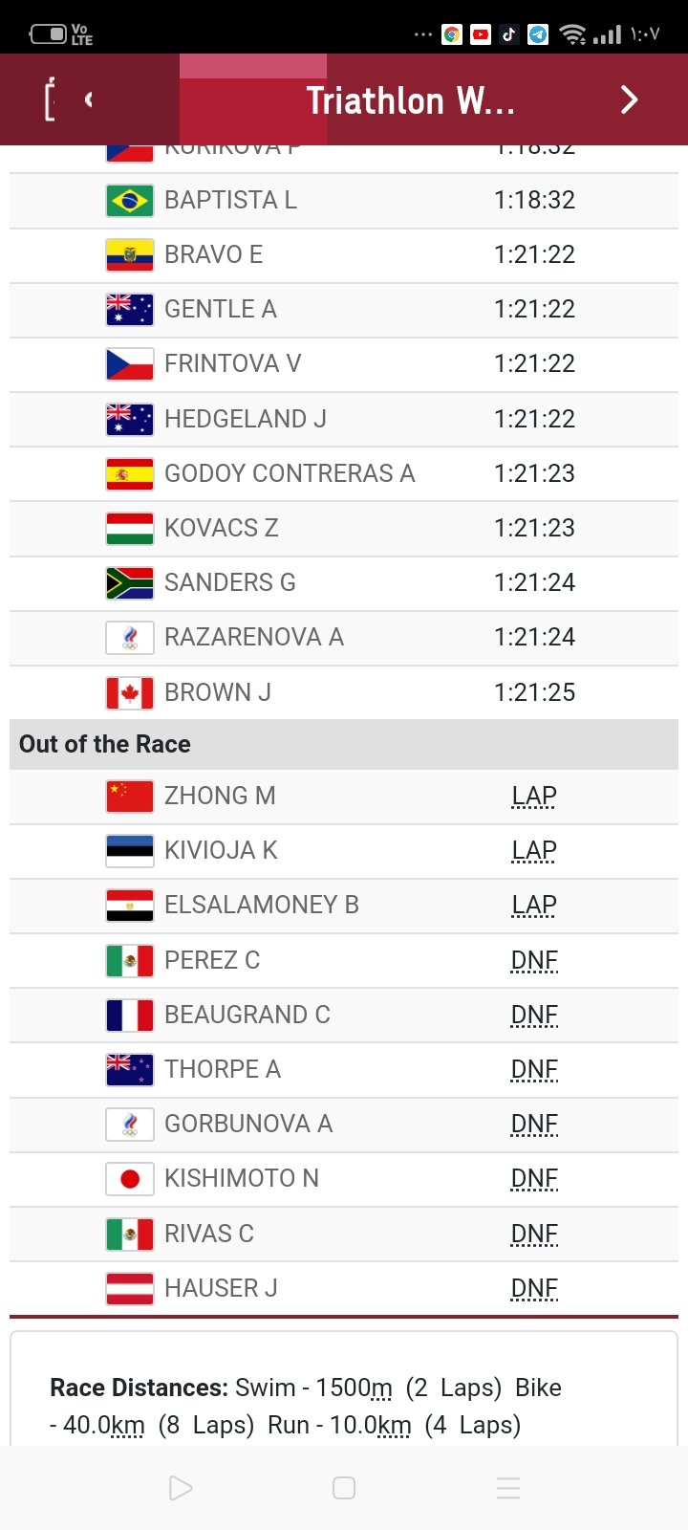
Task: Open recent apps with three-lines button
Action: 508,1488
